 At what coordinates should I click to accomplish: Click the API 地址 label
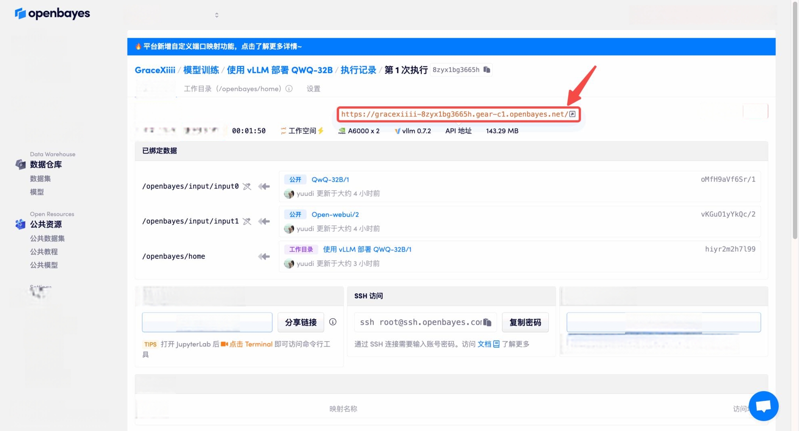coord(458,131)
